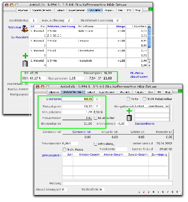Click green status icon at top right of front window
The width and height of the screenshot is (188, 202).
tap(180, 91)
